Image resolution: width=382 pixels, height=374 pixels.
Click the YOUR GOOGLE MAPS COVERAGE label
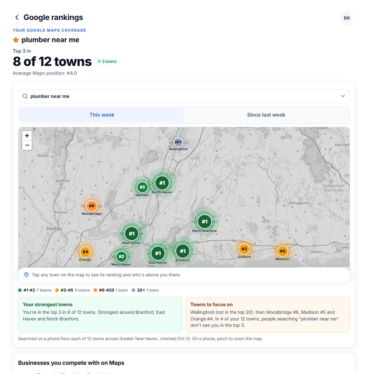(49, 30)
